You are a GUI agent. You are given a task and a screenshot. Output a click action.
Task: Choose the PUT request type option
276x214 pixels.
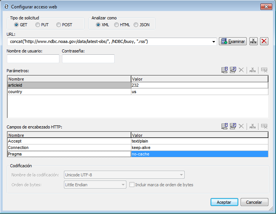(38, 25)
